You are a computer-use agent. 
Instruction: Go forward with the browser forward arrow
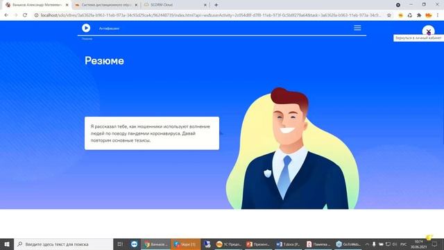click(15, 15)
